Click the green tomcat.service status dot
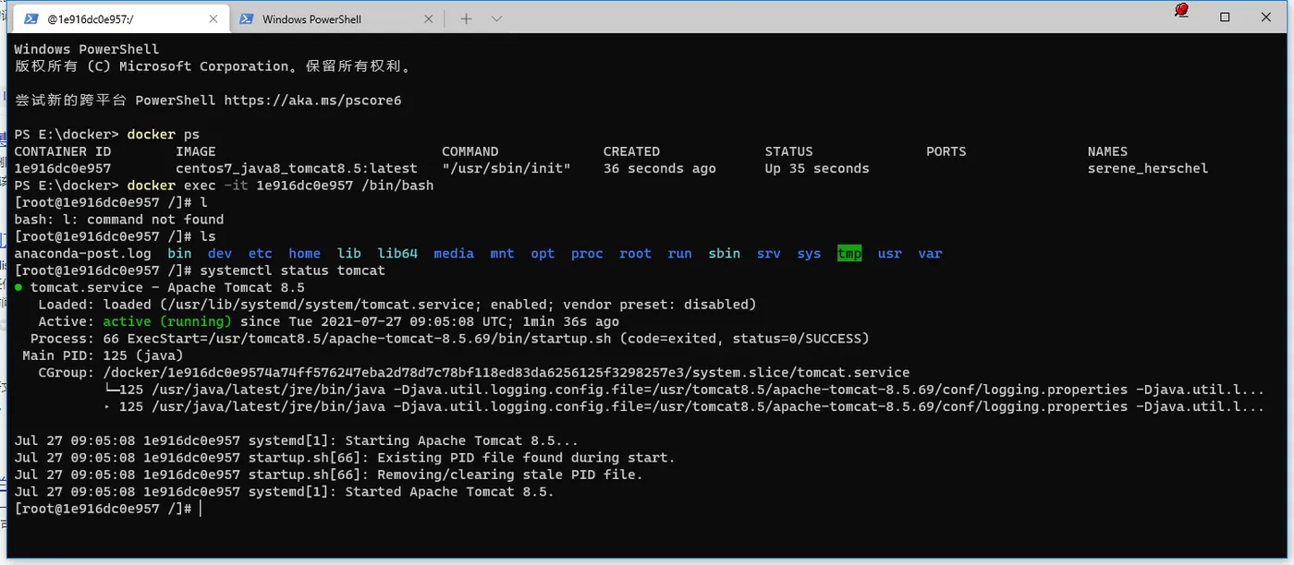 [18, 288]
